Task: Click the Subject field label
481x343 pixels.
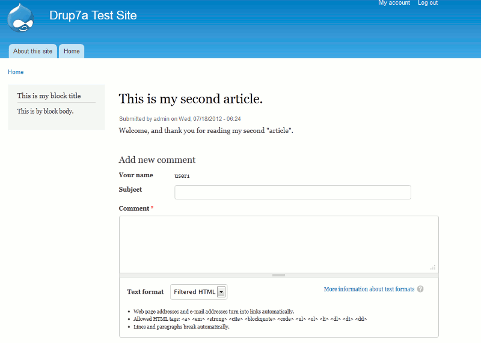Action: (130, 189)
